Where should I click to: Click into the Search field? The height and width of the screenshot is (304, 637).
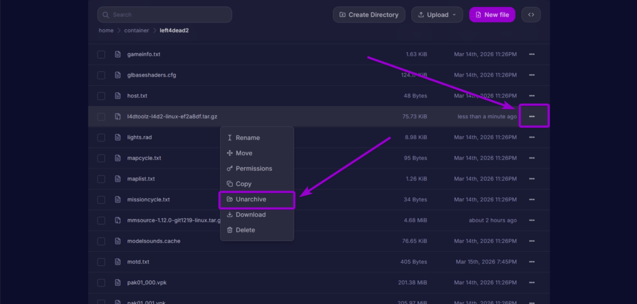164,15
